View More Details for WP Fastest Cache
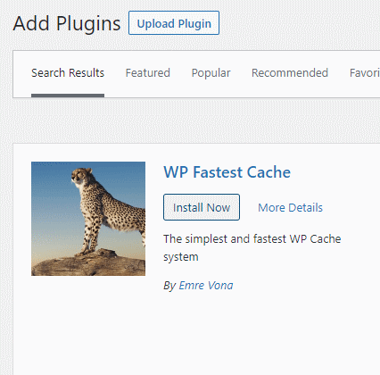Viewport: 380px width, 375px height. pyautogui.click(x=290, y=207)
